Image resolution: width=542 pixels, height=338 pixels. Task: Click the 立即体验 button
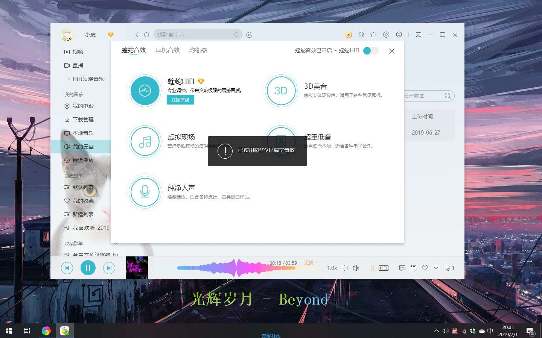(180, 100)
